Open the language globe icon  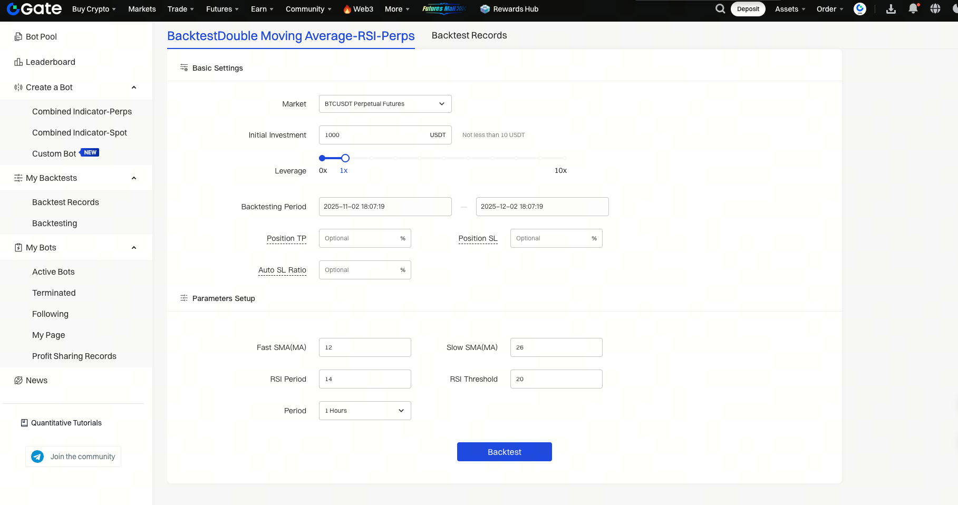point(935,9)
